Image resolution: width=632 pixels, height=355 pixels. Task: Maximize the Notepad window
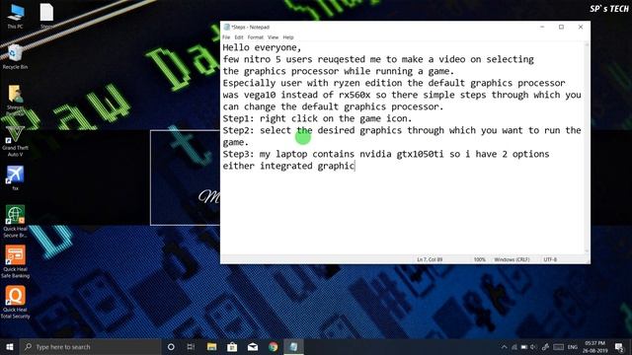pyautogui.click(x=561, y=27)
